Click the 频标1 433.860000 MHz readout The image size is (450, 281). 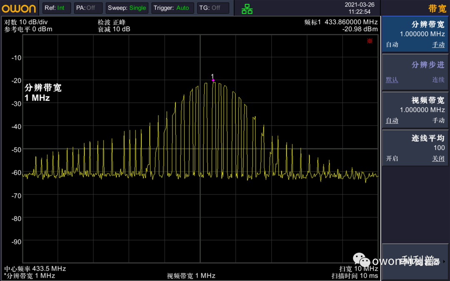(341, 22)
